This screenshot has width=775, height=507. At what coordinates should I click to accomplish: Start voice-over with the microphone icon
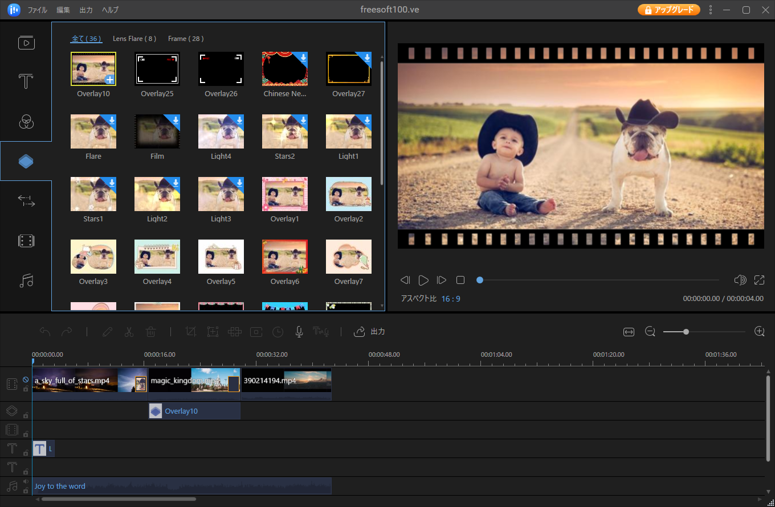299,332
